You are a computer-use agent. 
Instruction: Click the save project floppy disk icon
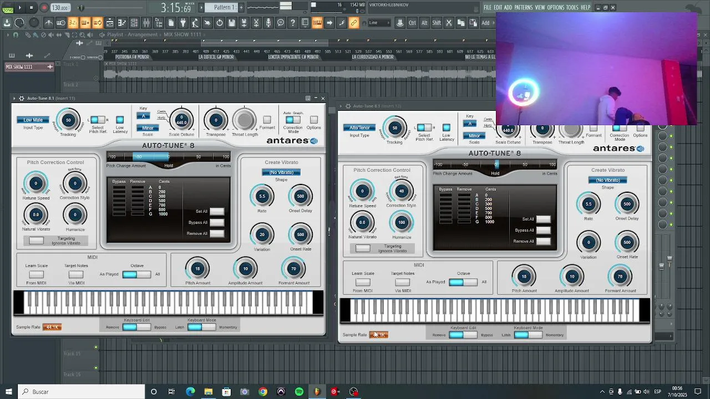232,23
